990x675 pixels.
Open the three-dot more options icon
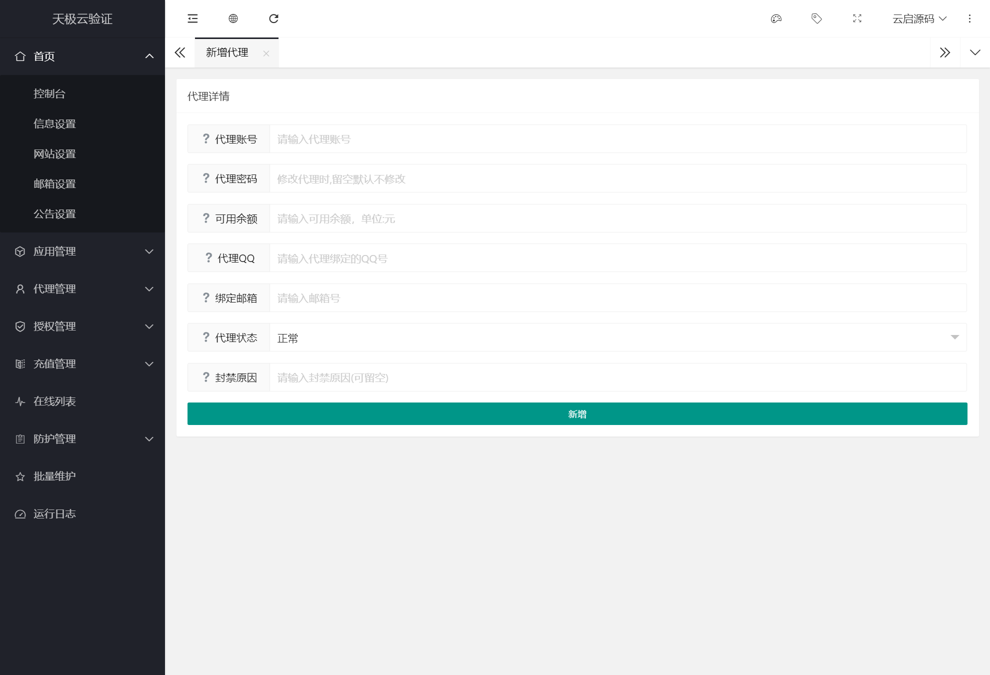(969, 18)
